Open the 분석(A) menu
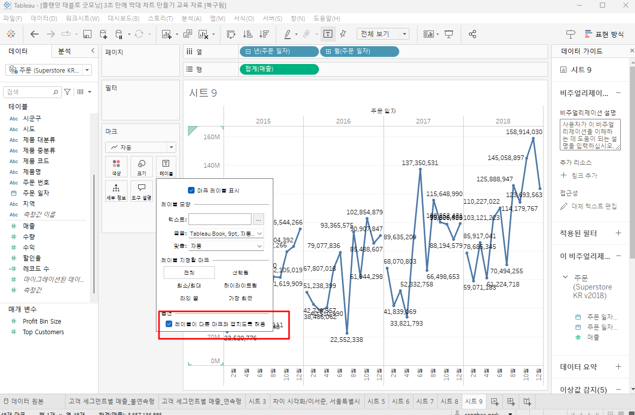 pos(192,18)
